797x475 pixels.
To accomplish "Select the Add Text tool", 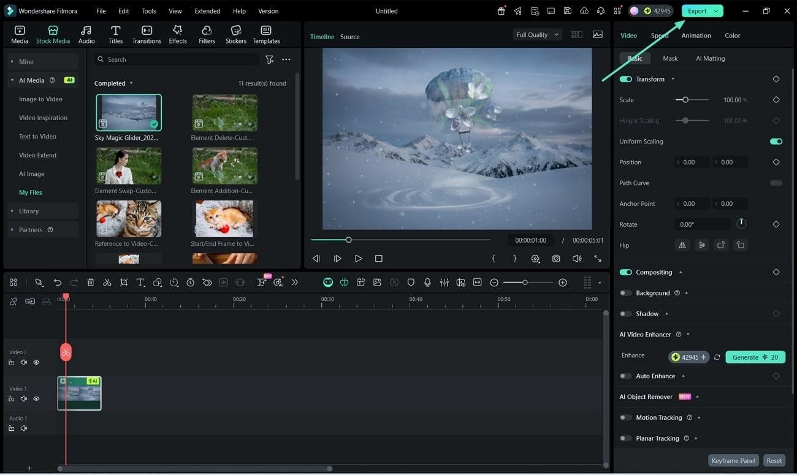I will point(140,282).
